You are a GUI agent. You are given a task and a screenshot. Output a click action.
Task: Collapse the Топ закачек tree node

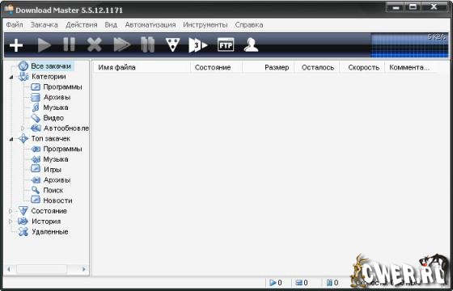tap(11, 139)
